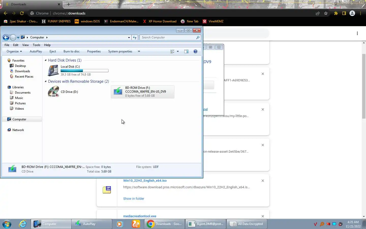Go back in Explorer window
366x229 pixels.
(6, 37)
